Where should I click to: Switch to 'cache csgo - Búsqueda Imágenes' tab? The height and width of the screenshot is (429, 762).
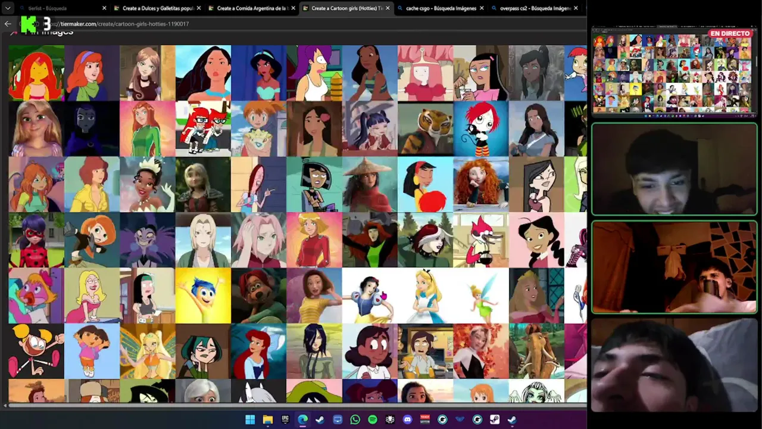click(x=441, y=8)
